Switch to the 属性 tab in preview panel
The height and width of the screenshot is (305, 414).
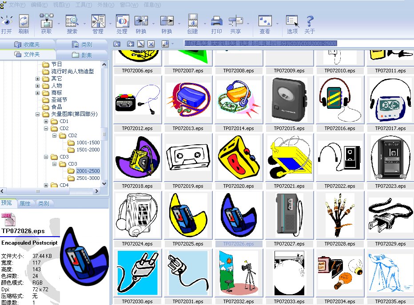point(25,203)
